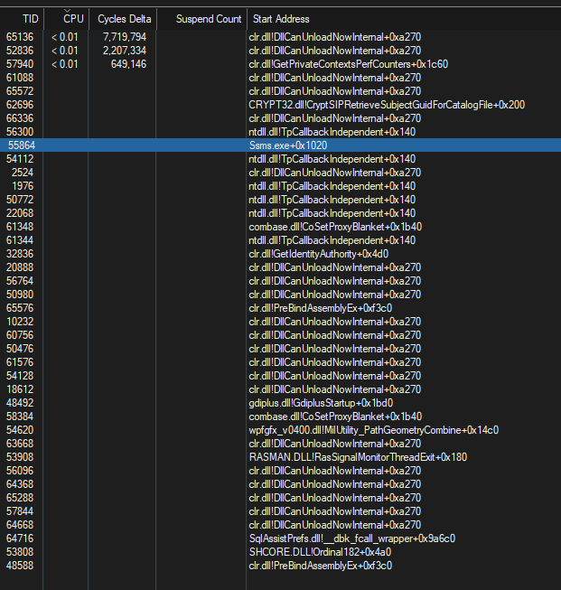This screenshot has height=590, width=561.
Task: Click TID 55864 cell
Action: click(22, 145)
